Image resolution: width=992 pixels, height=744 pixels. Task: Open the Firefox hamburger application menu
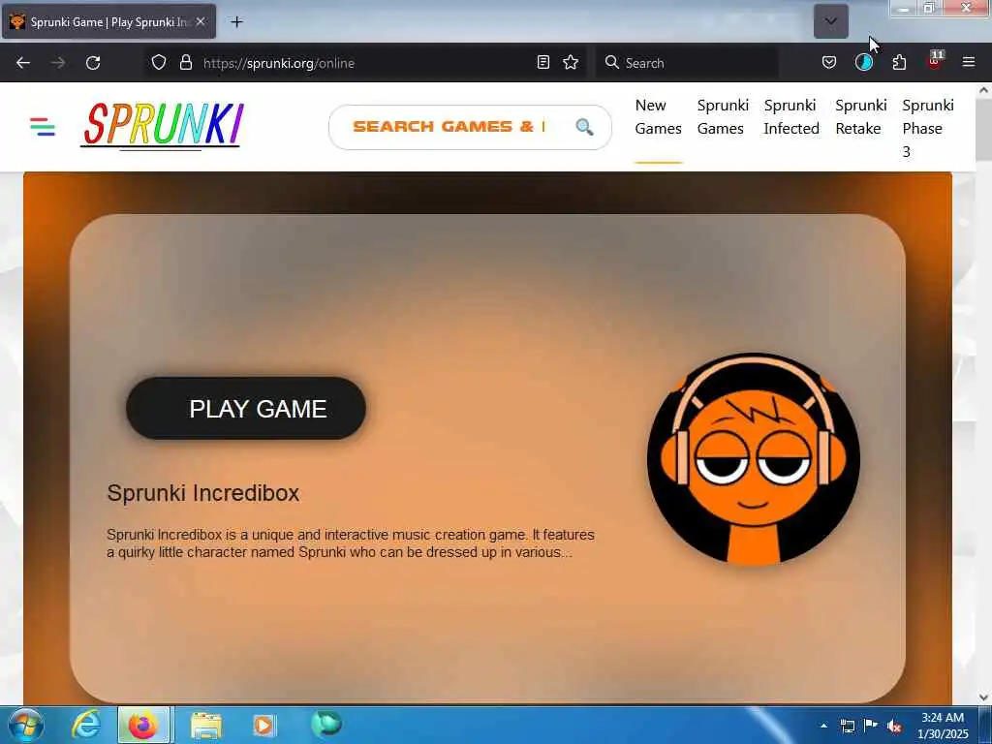coord(968,62)
